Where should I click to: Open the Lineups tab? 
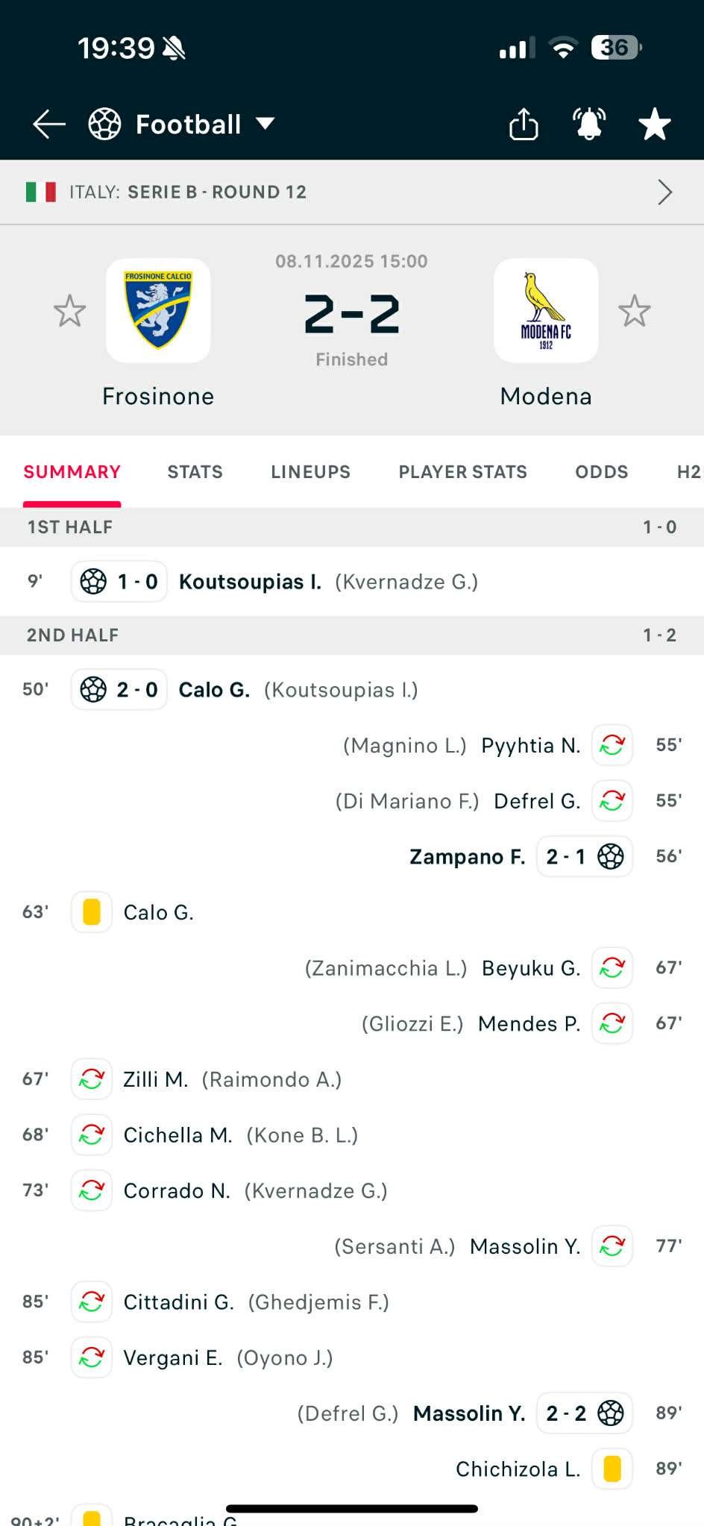click(310, 472)
